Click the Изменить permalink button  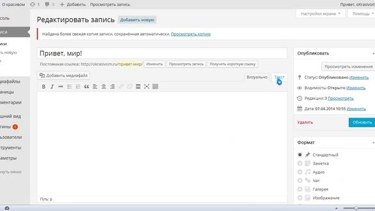click(154, 64)
